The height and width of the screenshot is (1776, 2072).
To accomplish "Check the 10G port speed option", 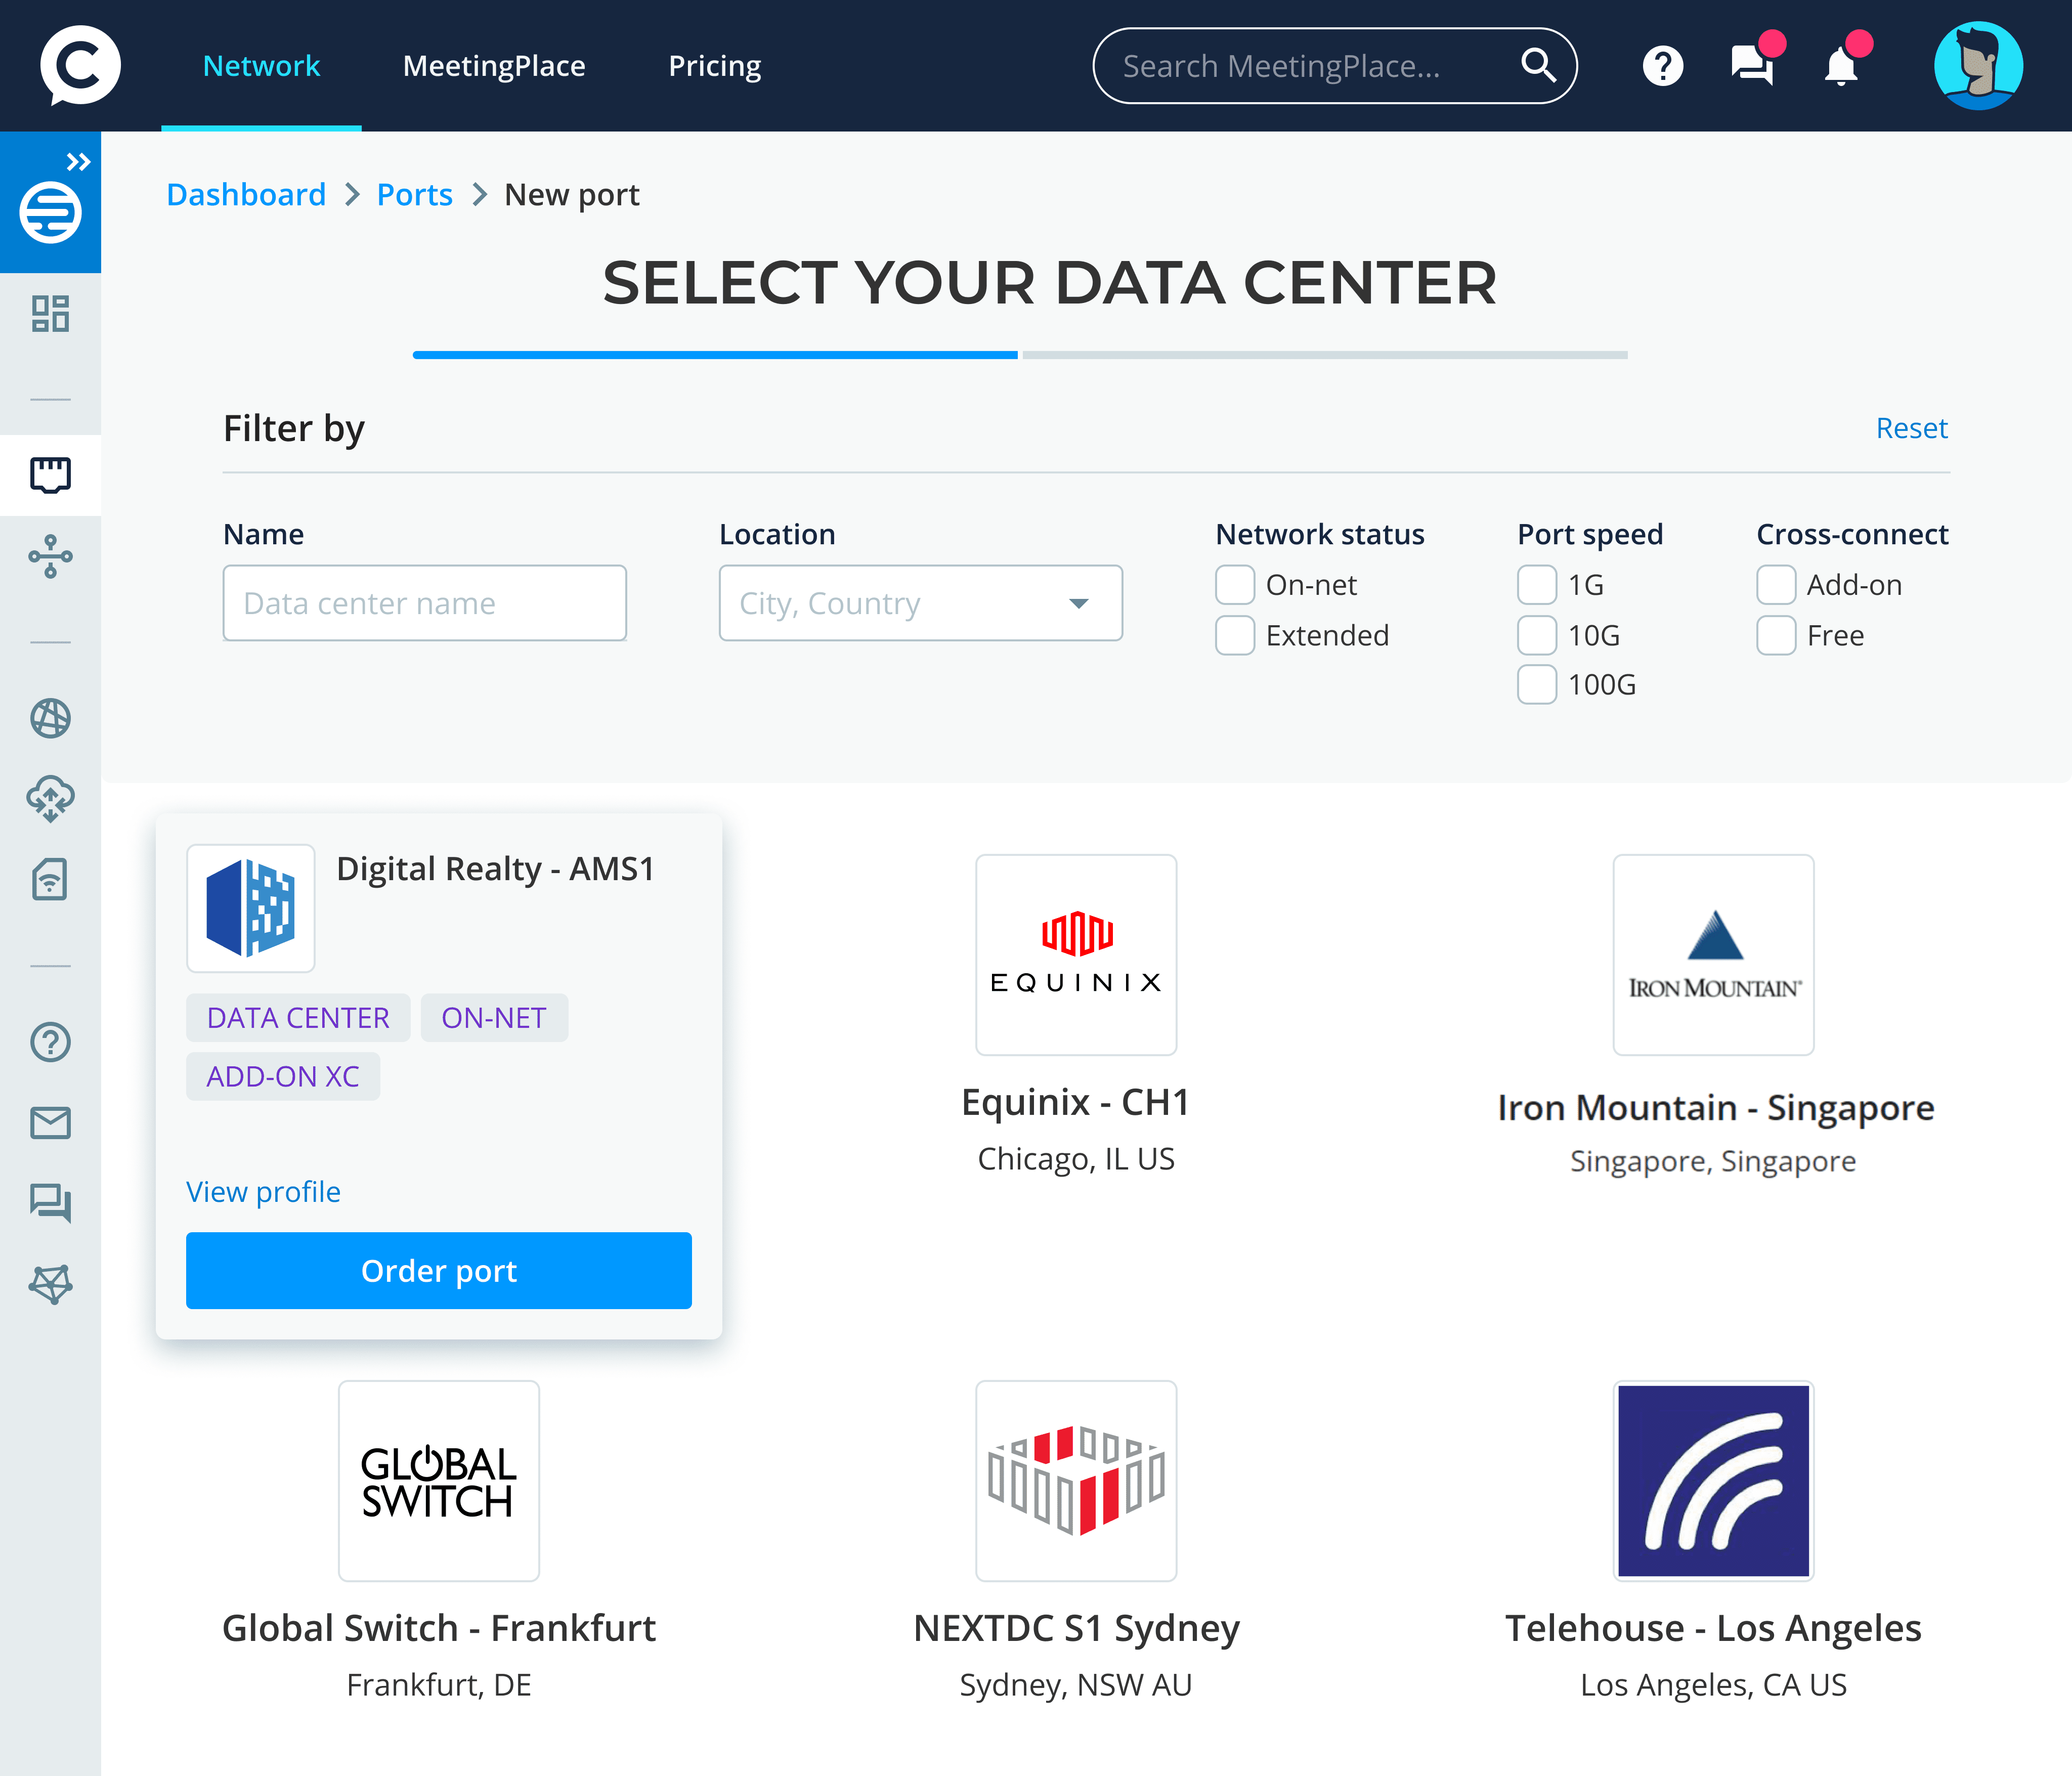I will point(1537,635).
